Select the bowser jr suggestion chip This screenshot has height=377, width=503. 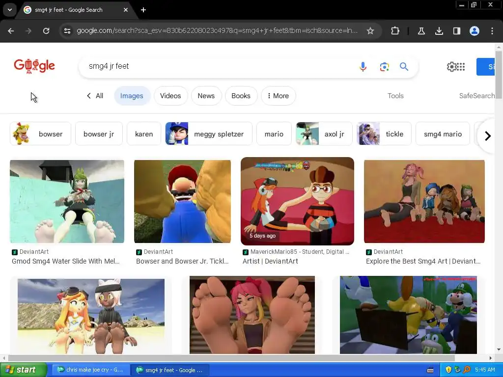click(x=99, y=134)
